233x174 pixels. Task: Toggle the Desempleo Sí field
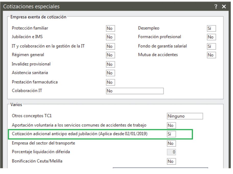click(211, 28)
